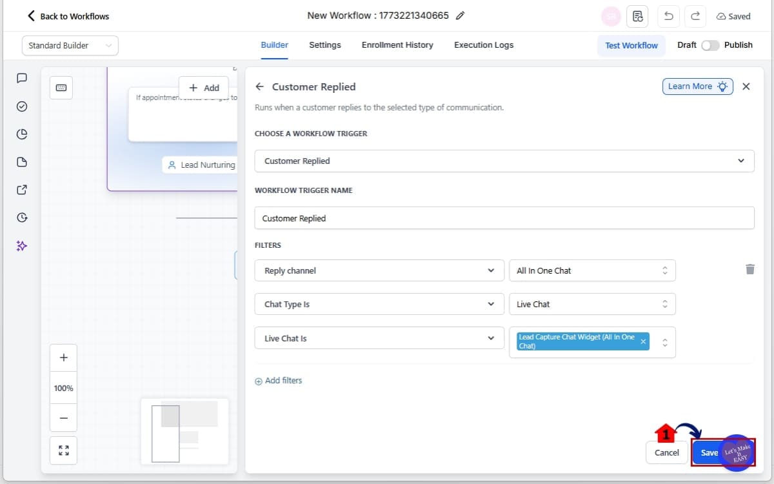Click the redo arrow icon
The image size is (774, 484).
click(695, 16)
